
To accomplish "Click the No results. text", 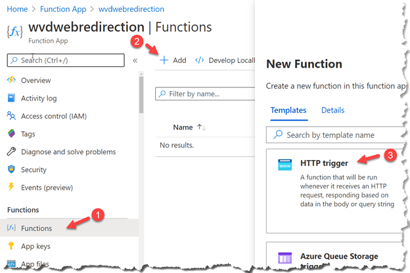I will pyautogui.click(x=177, y=145).
